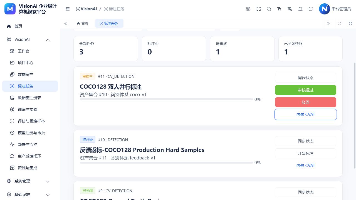
Task: Open the tab grid menu icon
Action: [x=350, y=23]
